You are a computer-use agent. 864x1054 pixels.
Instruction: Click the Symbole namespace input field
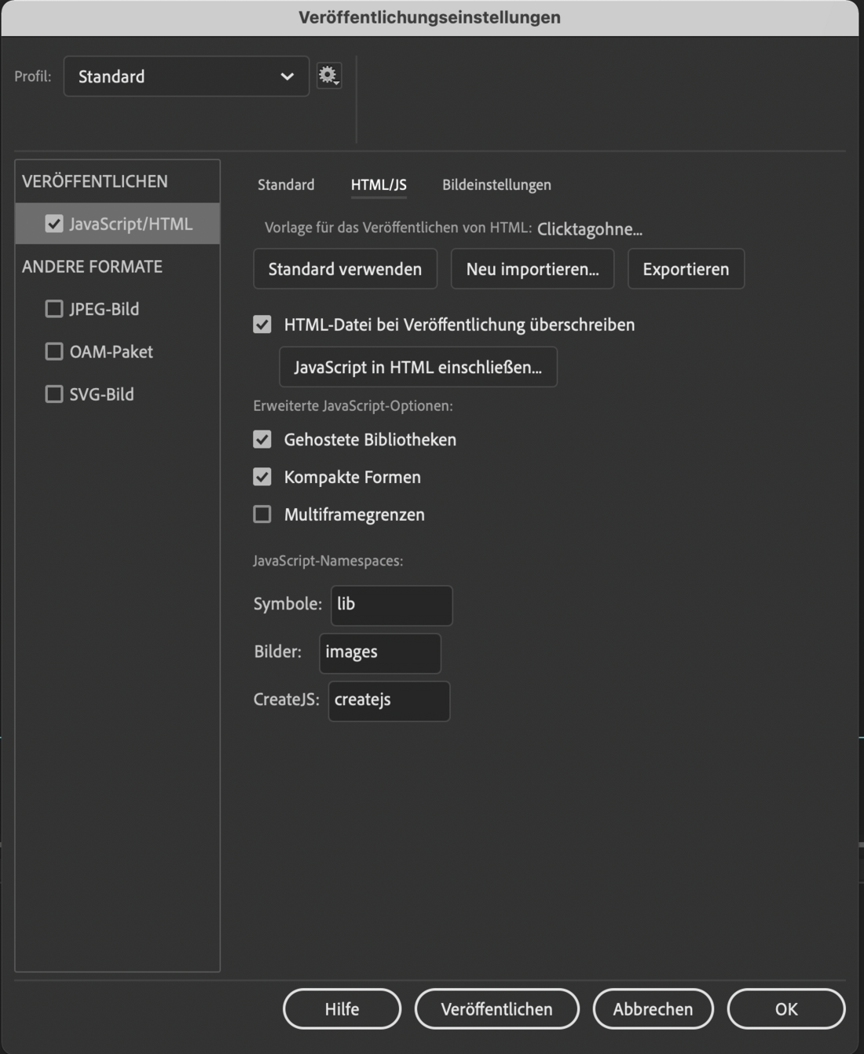click(391, 605)
